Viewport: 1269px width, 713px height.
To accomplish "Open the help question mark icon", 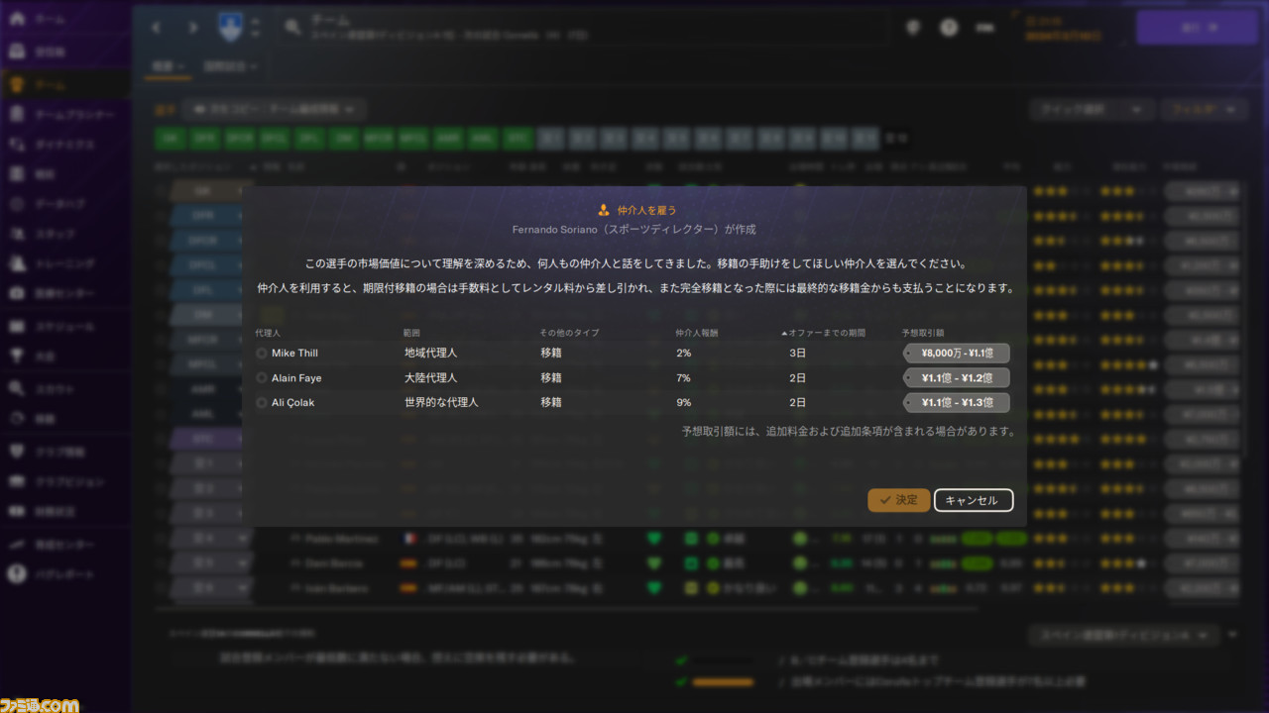I will point(949,28).
